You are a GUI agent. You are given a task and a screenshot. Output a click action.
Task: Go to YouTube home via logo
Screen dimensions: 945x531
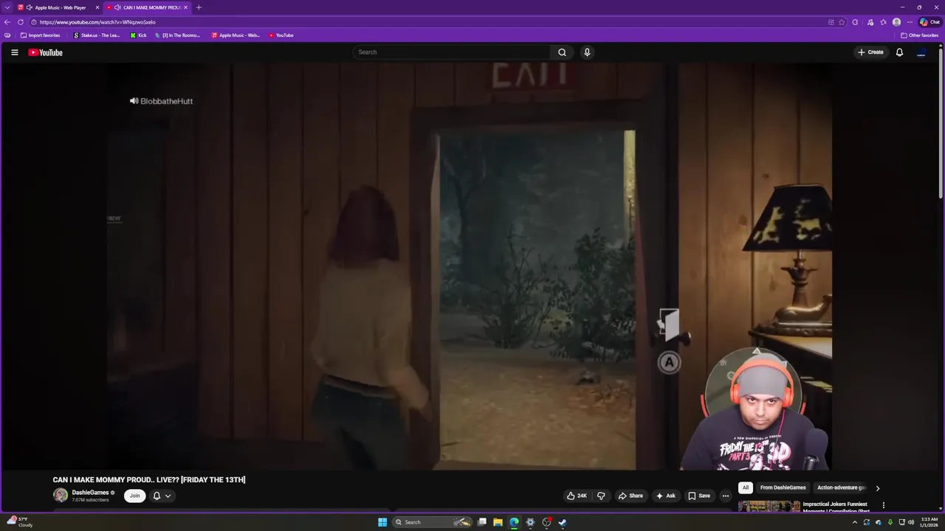[45, 52]
